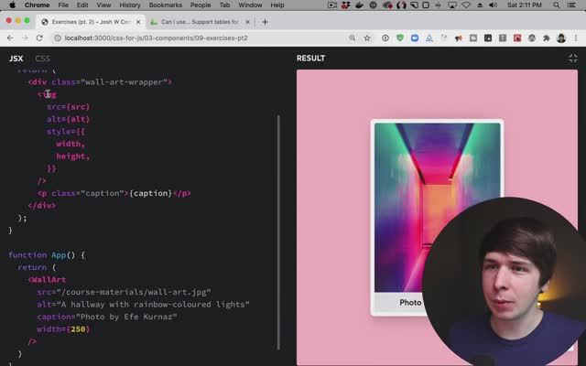Open the View menu

pos(103,5)
